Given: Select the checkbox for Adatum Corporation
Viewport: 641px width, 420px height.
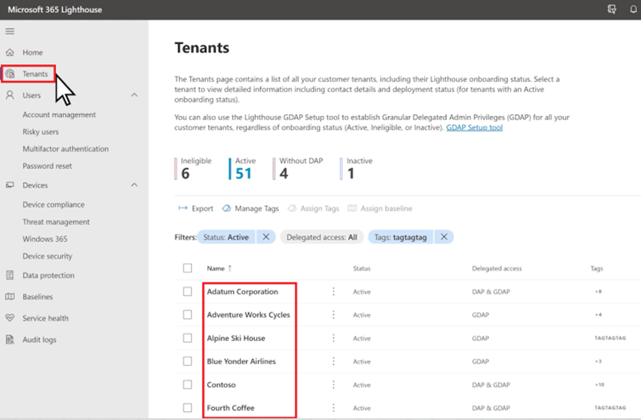Looking at the screenshot, I should (x=188, y=291).
